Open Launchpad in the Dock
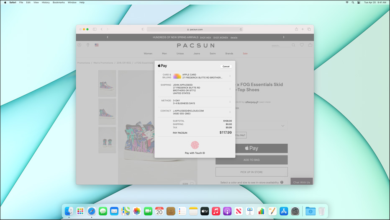Screen dimensions: 390x220 pos(80,211)
